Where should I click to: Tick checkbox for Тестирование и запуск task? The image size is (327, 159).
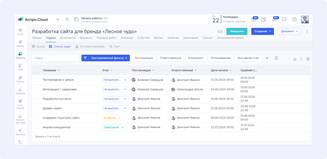[37, 80]
